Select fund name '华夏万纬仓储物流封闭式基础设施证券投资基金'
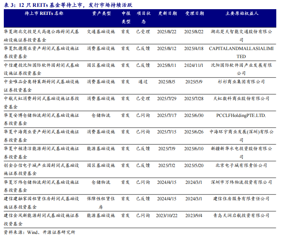The image size is (282, 237). coord(41,186)
